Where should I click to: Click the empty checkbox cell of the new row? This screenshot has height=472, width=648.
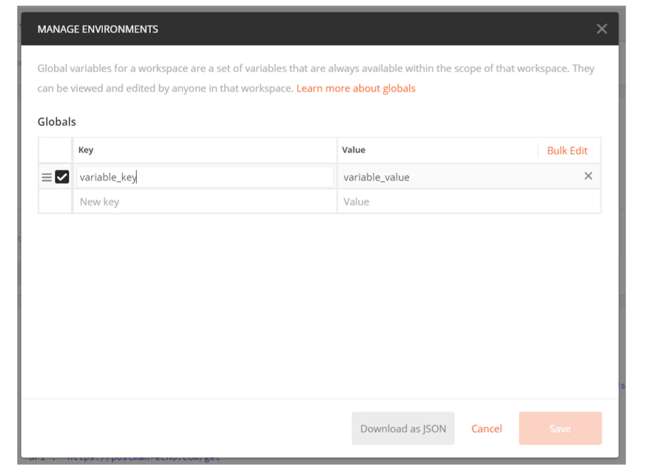tap(55, 202)
